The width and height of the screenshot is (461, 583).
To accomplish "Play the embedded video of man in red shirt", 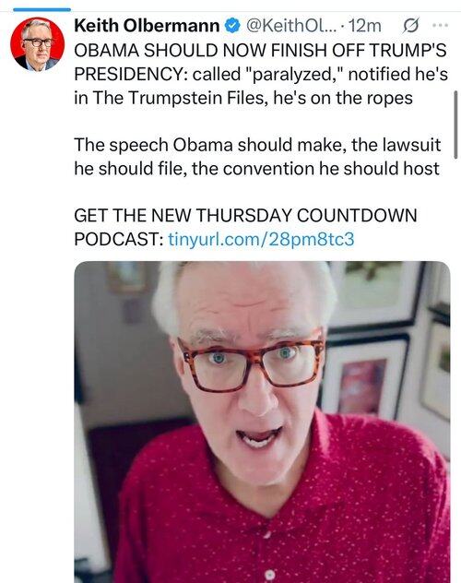I will 262,422.
